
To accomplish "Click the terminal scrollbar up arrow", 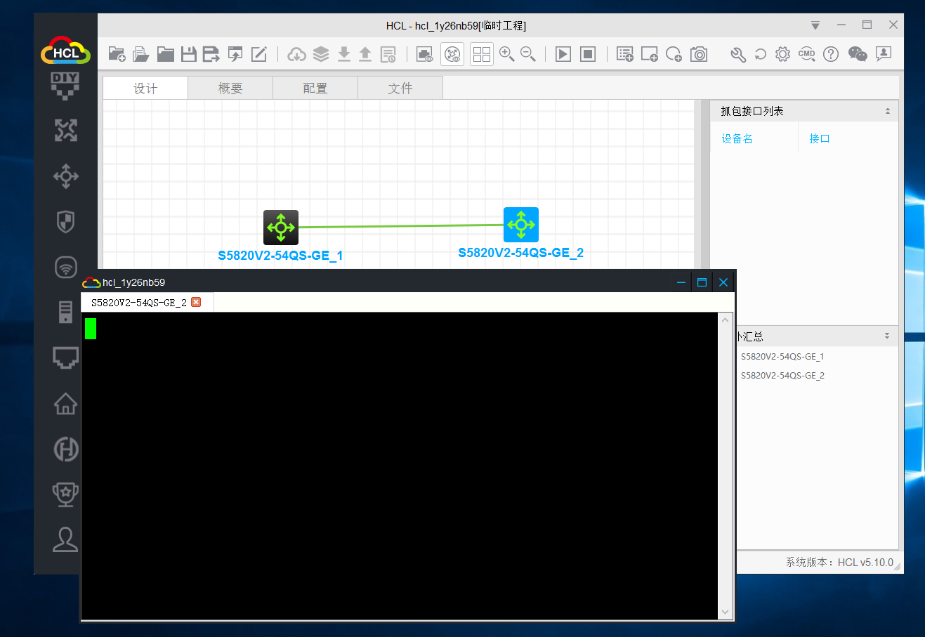I will 726,320.
